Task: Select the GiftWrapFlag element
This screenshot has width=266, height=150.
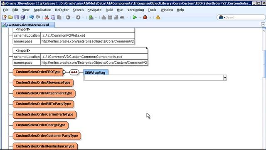Action: [96, 72]
